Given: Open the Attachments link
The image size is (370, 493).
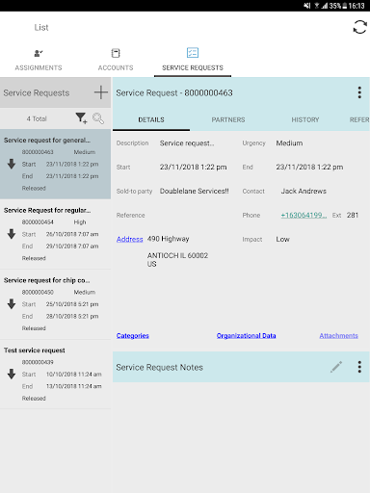Looking at the screenshot, I should 338,335.
